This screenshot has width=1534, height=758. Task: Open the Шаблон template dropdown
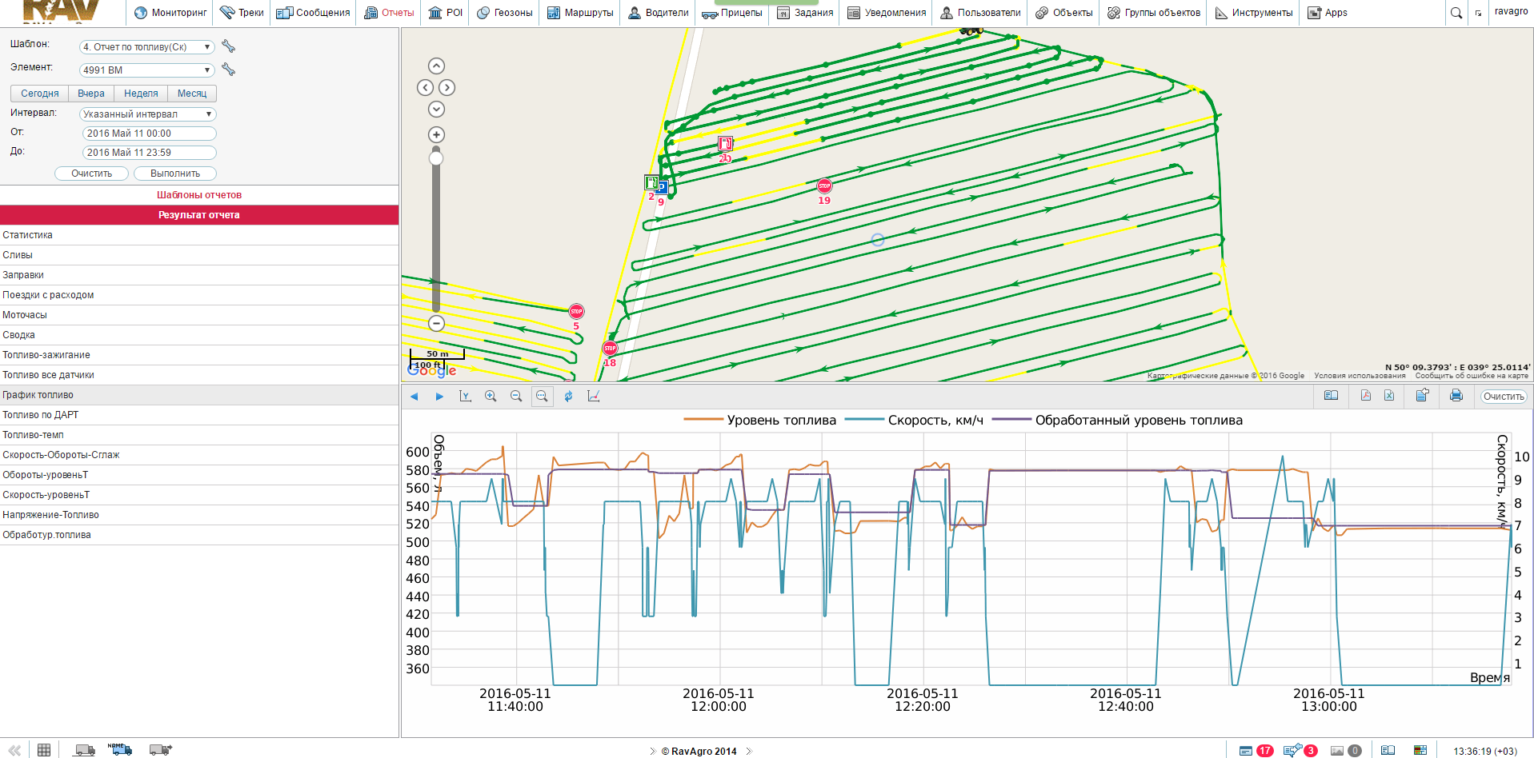[x=146, y=47]
